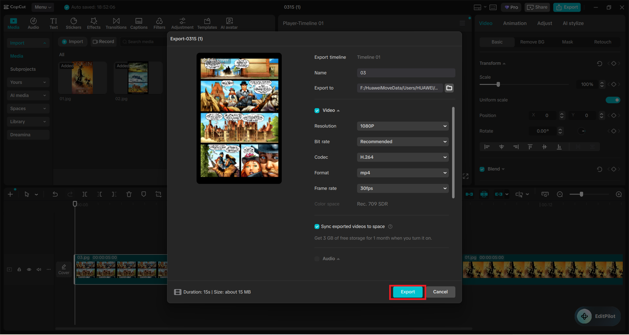Open the Resolution dropdown
Image resolution: width=629 pixels, height=335 pixels.
[402, 126]
